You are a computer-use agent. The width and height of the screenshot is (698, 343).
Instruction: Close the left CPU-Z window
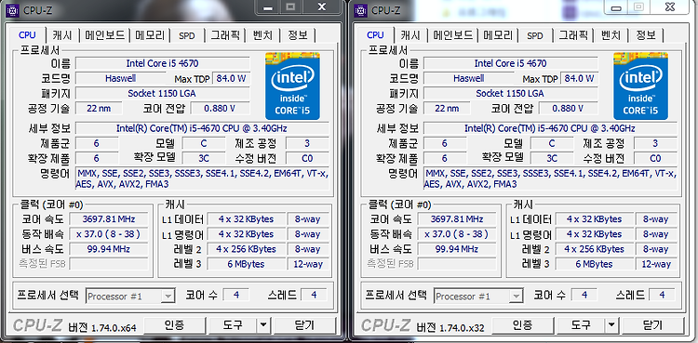point(322,7)
